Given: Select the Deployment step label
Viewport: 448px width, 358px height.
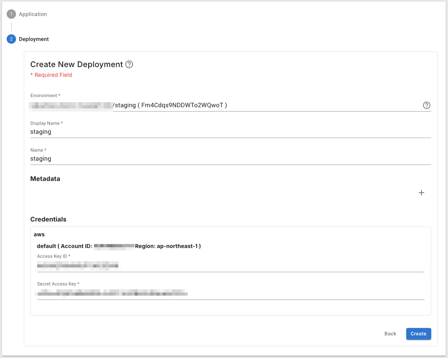Looking at the screenshot, I should tap(34, 39).
